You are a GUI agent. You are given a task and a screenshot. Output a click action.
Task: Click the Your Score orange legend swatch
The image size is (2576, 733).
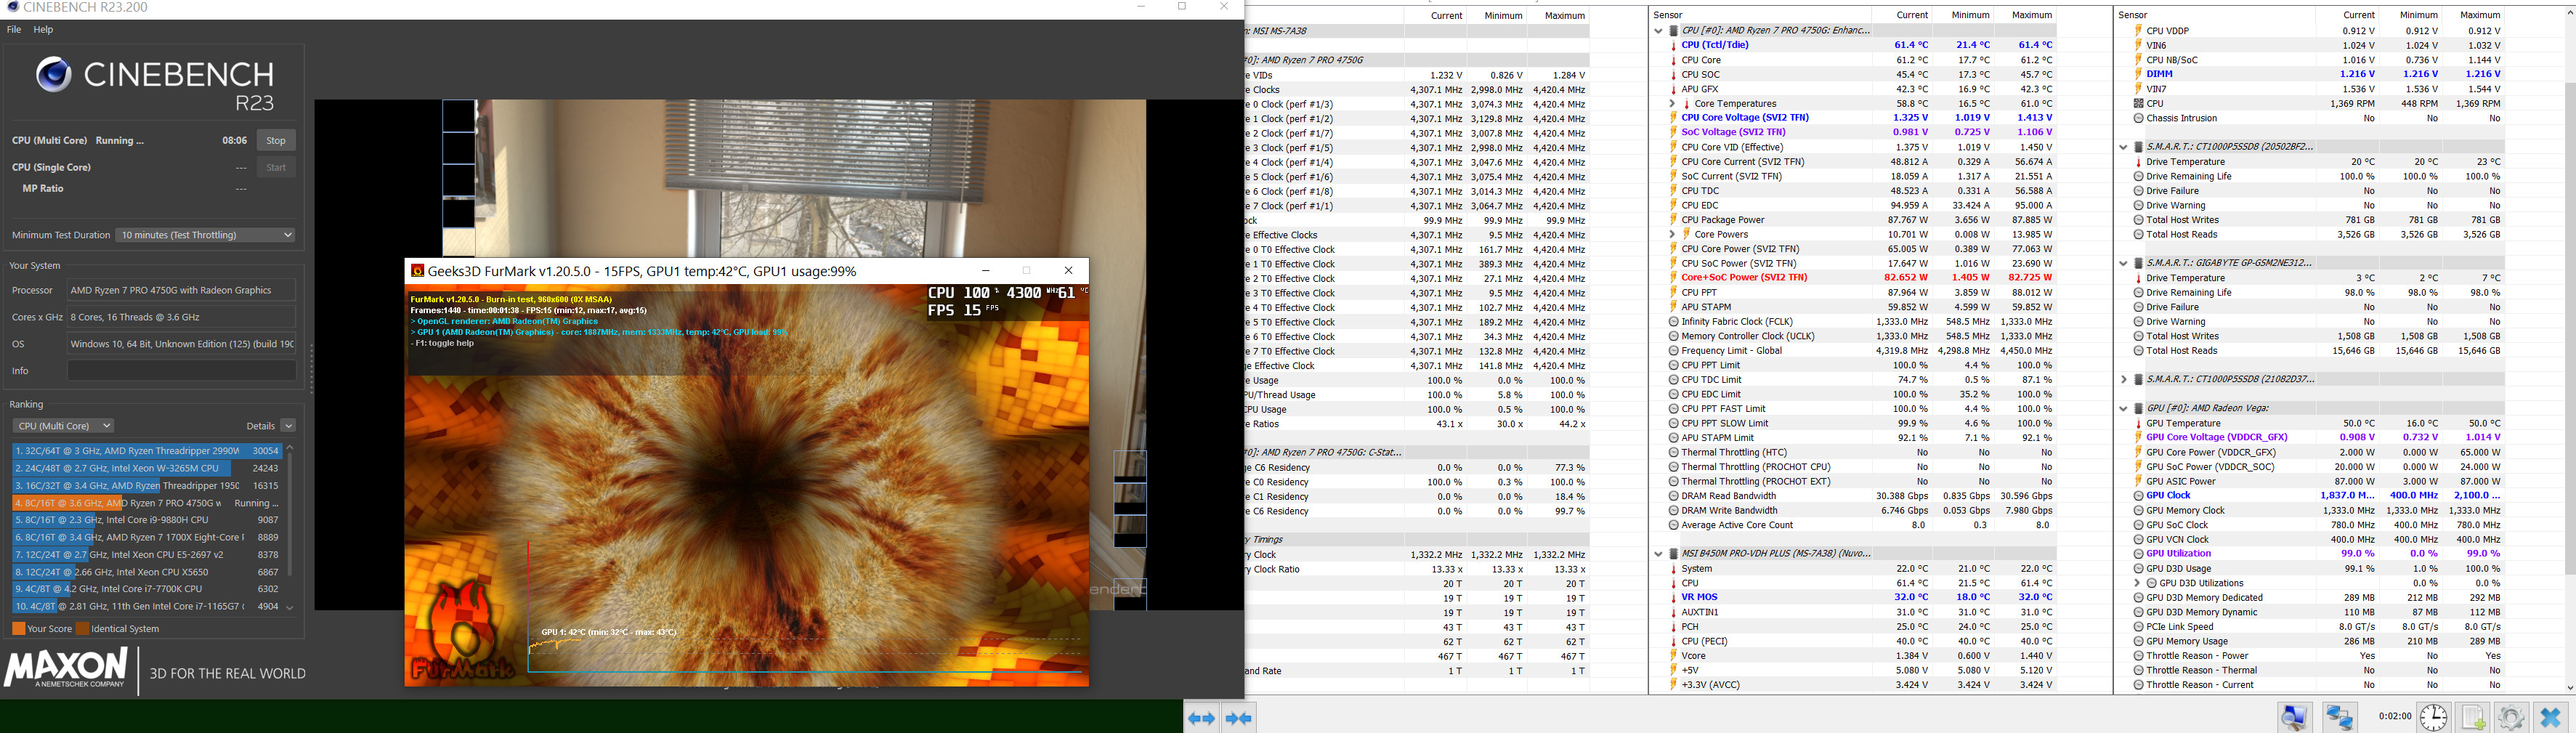pos(18,629)
